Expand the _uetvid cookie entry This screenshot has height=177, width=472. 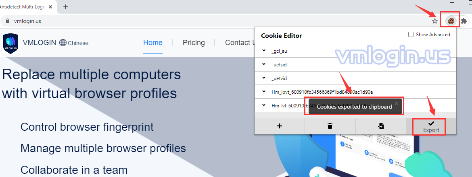pyautogui.click(x=264, y=78)
